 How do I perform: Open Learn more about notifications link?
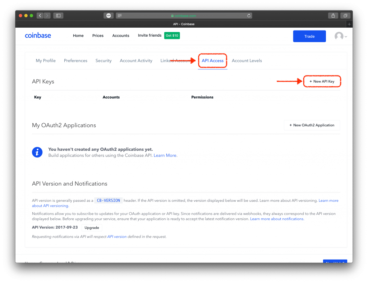pos(277,219)
